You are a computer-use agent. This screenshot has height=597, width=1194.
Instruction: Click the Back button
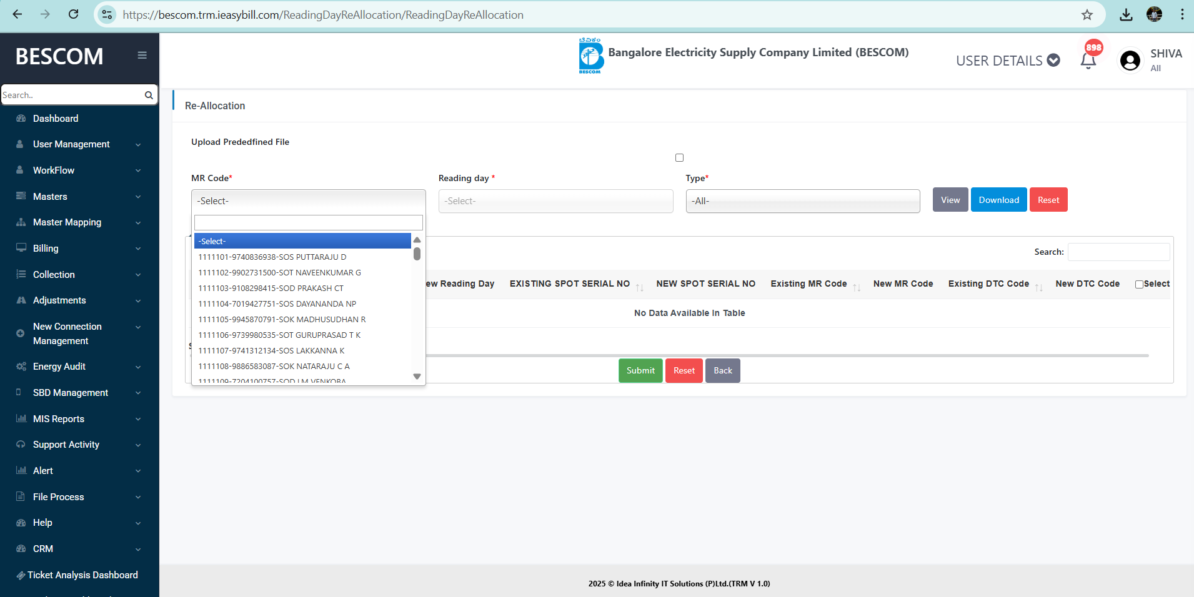pos(723,370)
